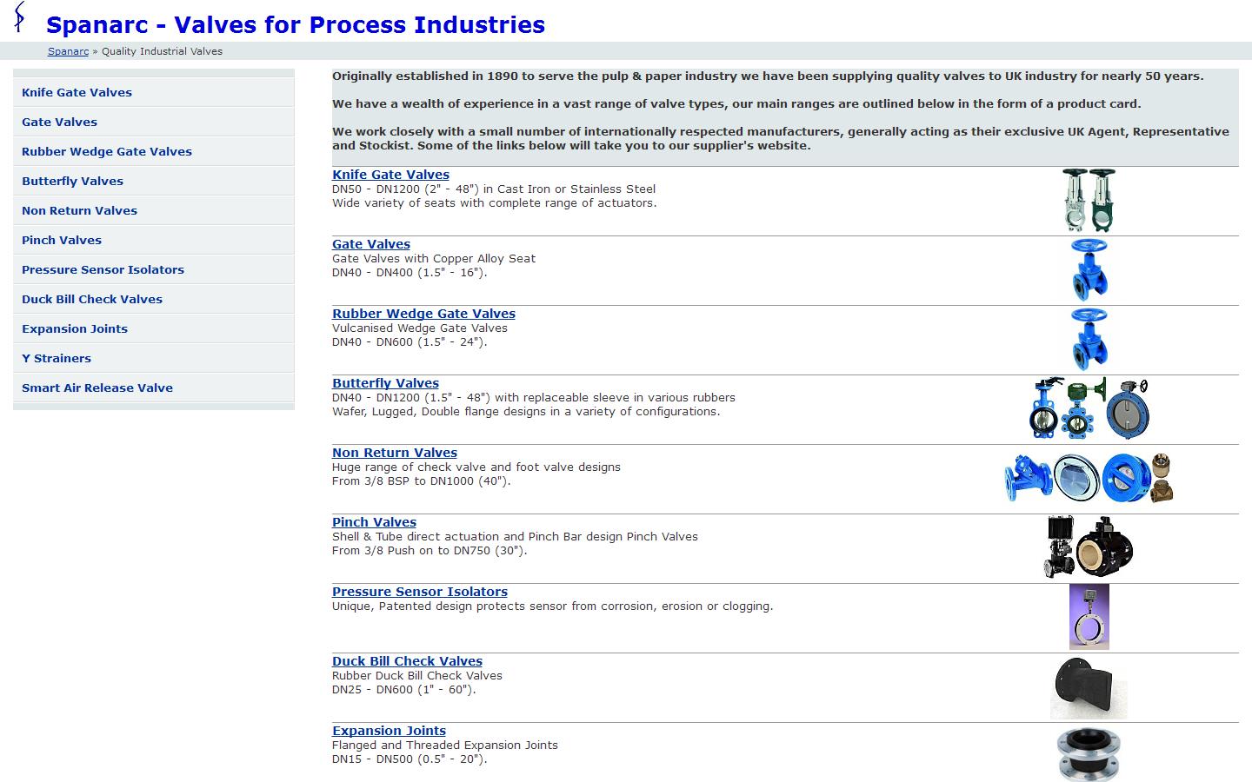Open Rubber Wedge Gate Valves heading link
The width and height of the screenshot is (1252, 782).
click(423, 314)
